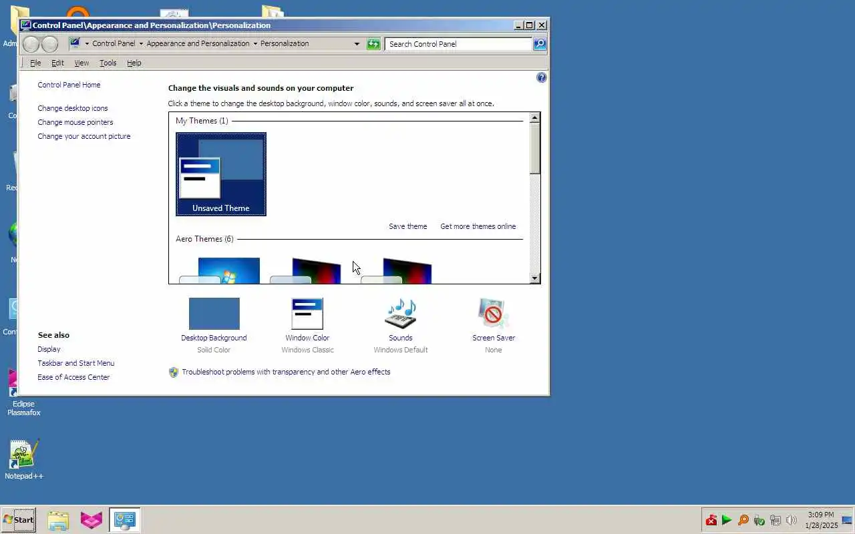Image resolution: width=855 pixels, height=534 pixels.
Task: Click Change desktop icons link
Action: [x=73, y=108]
